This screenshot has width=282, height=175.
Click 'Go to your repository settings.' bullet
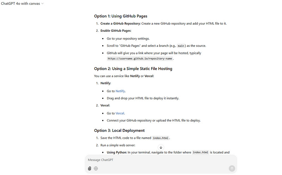[128, 39]
